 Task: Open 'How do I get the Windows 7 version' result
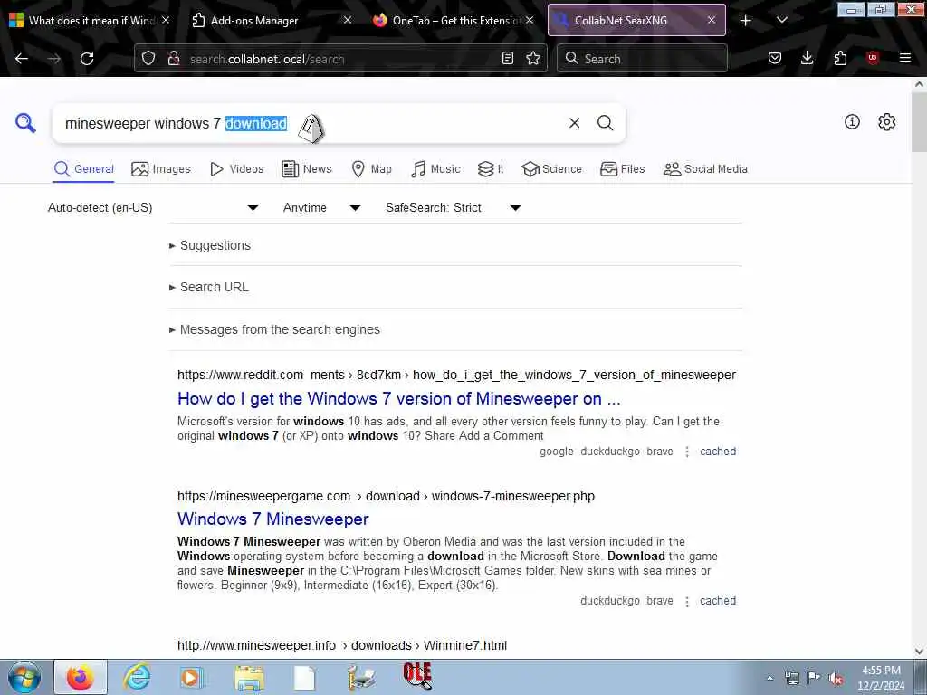coord(399,399)
